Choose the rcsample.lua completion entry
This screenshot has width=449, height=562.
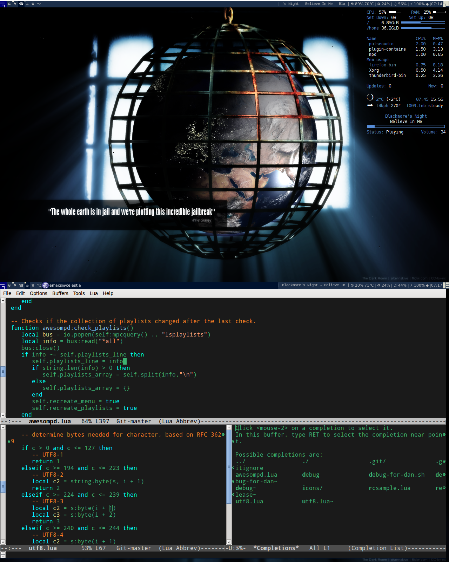click(x=389, y=488)
